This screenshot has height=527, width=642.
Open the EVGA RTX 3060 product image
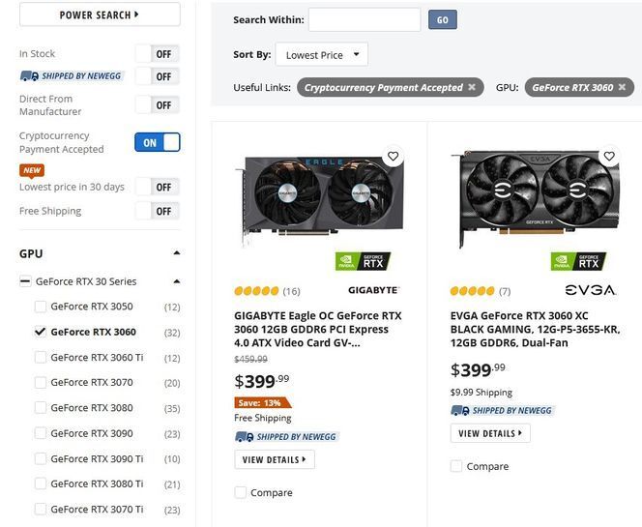tap(533, 201)
